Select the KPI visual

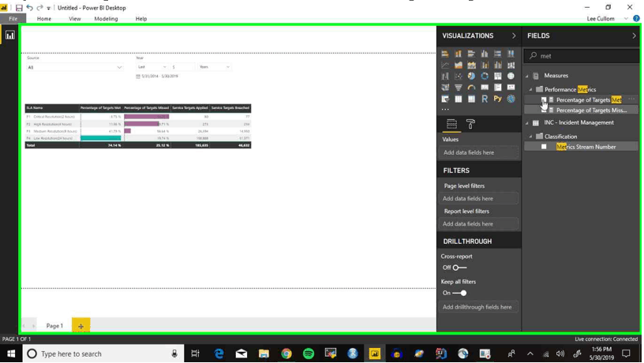click(511, 88)
